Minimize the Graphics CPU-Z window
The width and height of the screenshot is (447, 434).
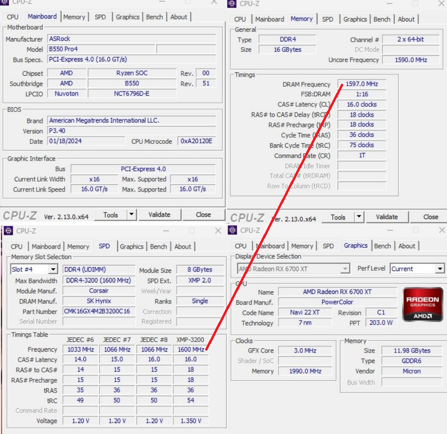click(390, 230)
